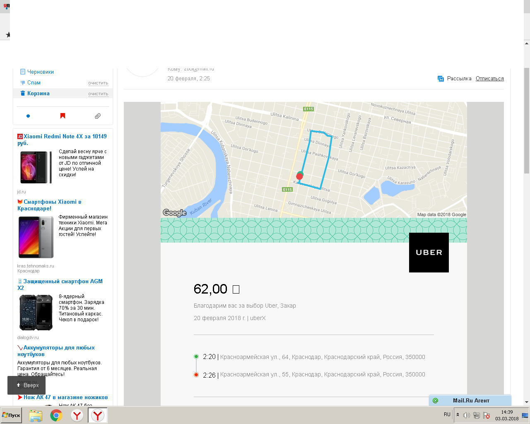Click the Корзина trash bin icon
The height and width of the screenshot is (424, 530).
[x=23, y=93]
